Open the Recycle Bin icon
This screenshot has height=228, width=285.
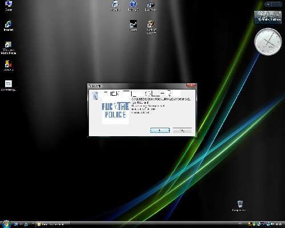tap(240, 206)
